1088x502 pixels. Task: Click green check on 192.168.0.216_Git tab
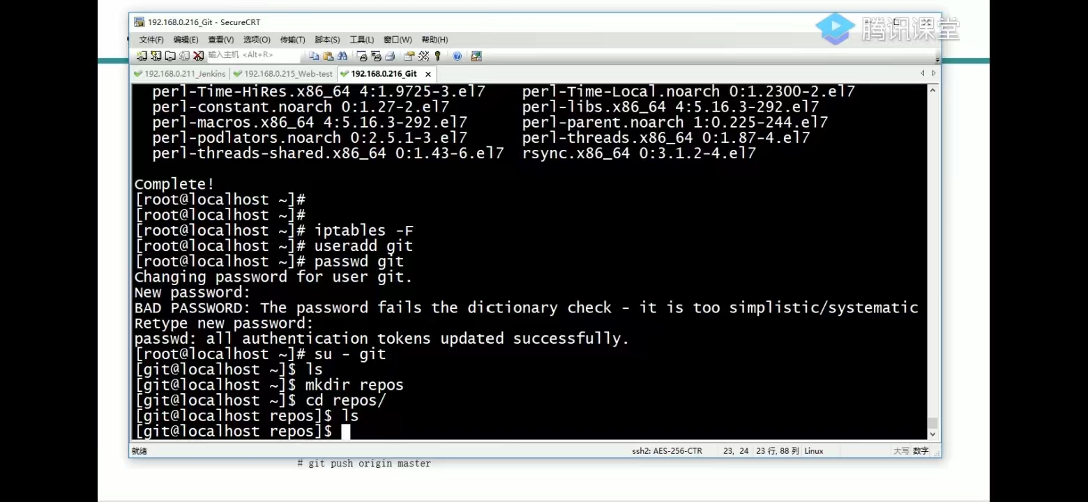point(345,73)
